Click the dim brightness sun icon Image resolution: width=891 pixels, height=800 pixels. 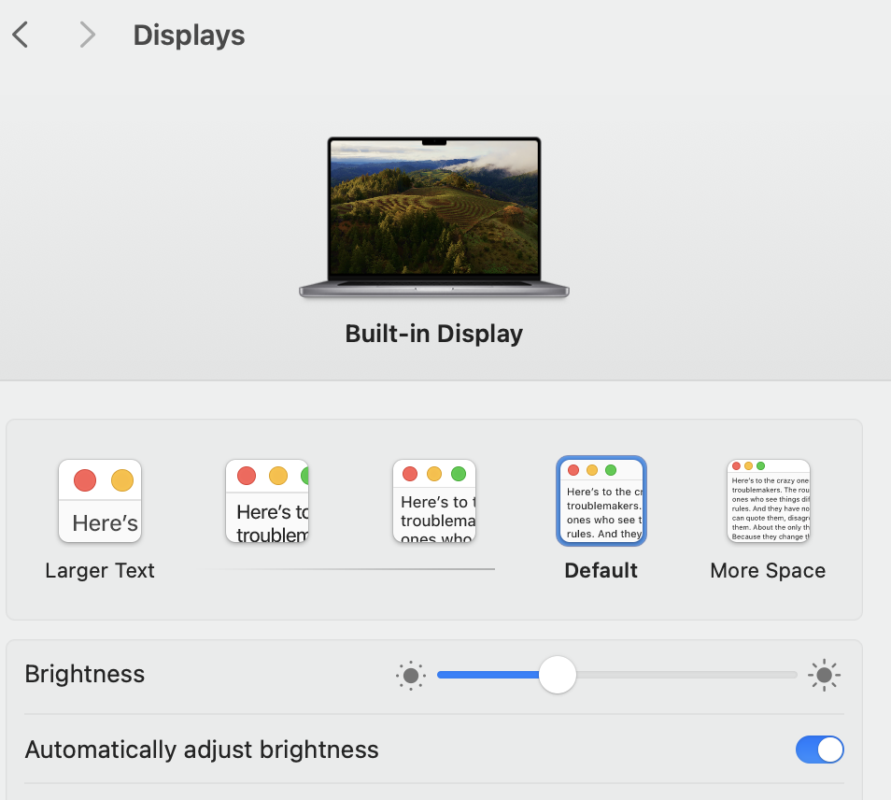(x=411, y=675)
